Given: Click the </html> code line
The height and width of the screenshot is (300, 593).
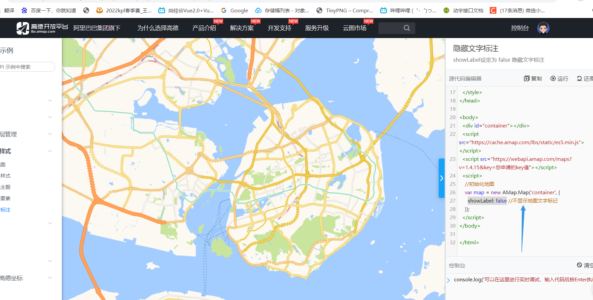Looking at the screenshot, I should point(469,242).
